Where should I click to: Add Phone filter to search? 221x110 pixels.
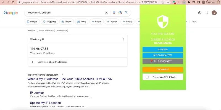[x=96, y=22]
